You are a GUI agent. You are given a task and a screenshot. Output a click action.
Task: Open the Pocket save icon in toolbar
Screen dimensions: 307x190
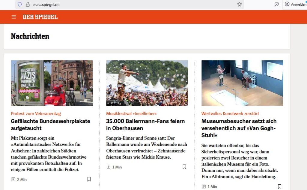(277, 4)
